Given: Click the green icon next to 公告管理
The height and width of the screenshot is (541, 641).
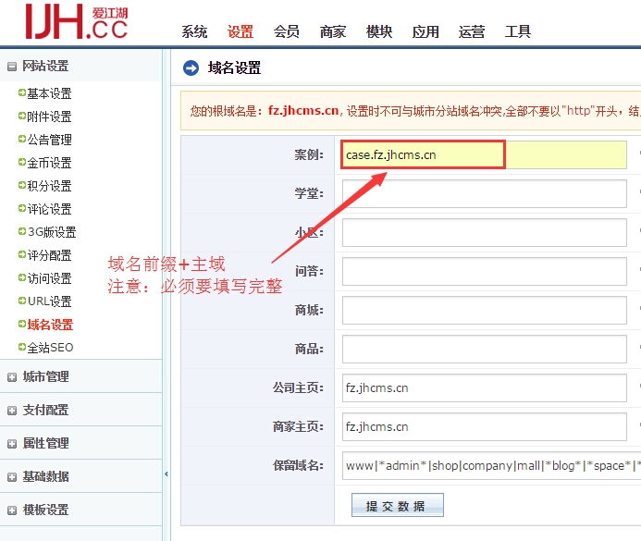Looking at the screenshot, I should coord(21,140).
